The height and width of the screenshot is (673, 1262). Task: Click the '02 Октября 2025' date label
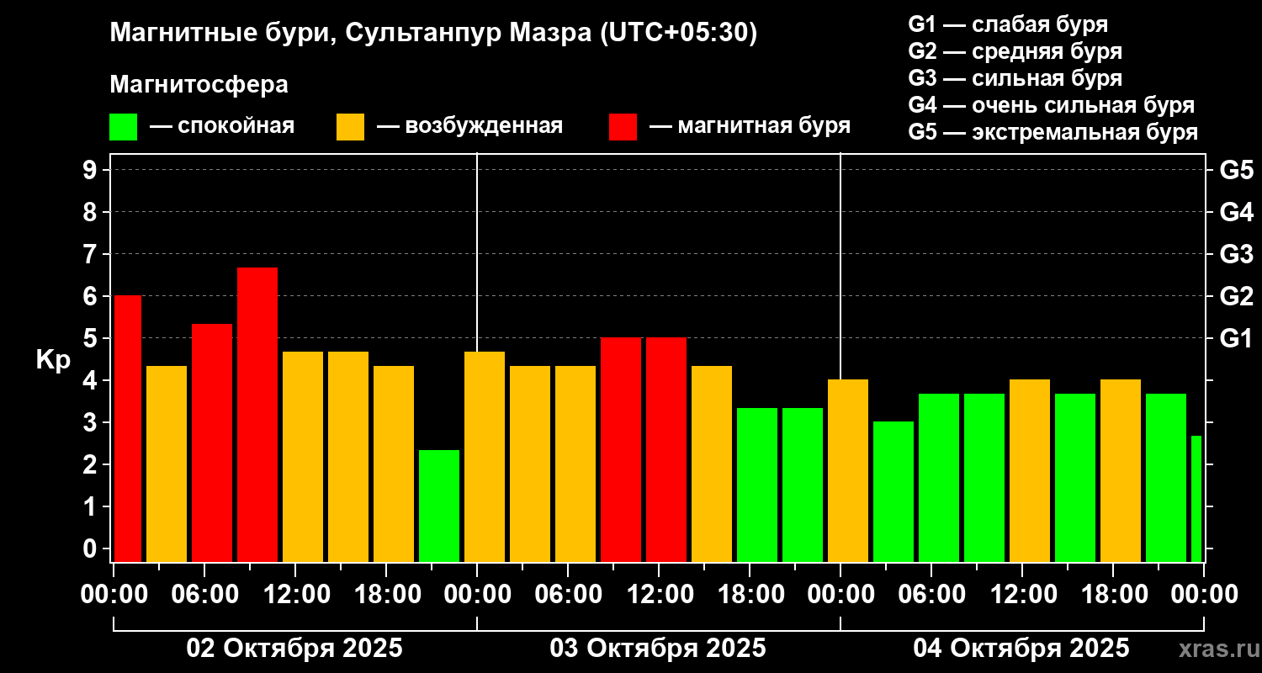tap(294, 649)
